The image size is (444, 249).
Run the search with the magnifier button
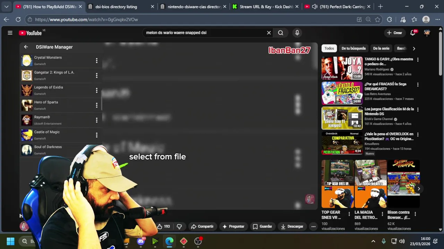point(281,33)
